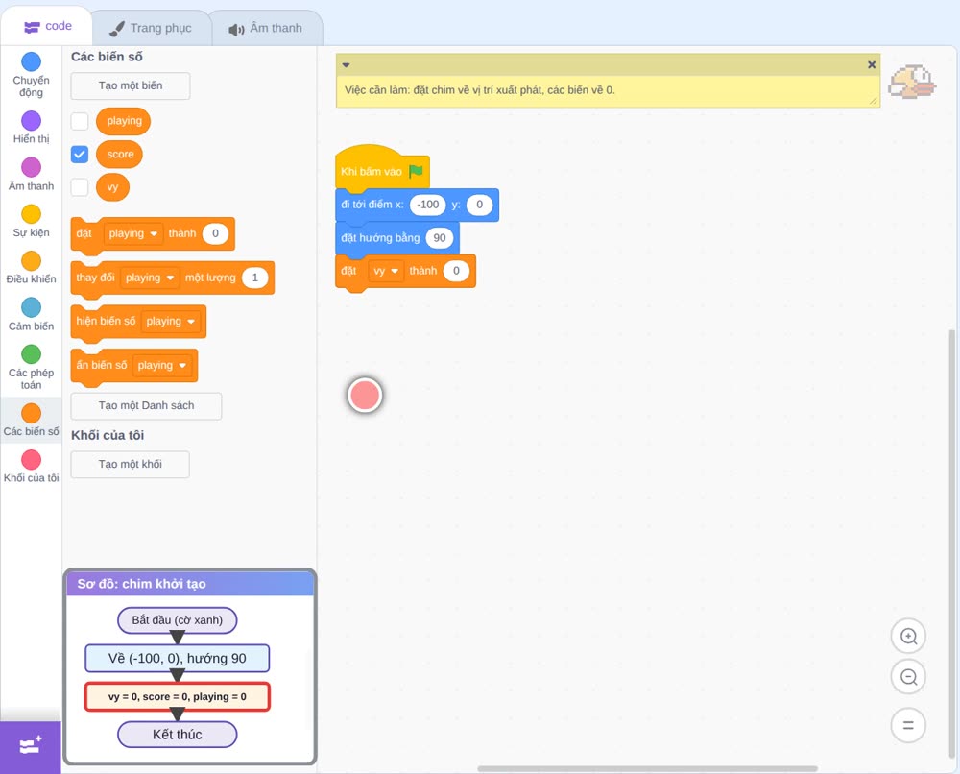960x774 pixels.
Task: Select the score variable reporter block
Action: (x=119, y=155)
